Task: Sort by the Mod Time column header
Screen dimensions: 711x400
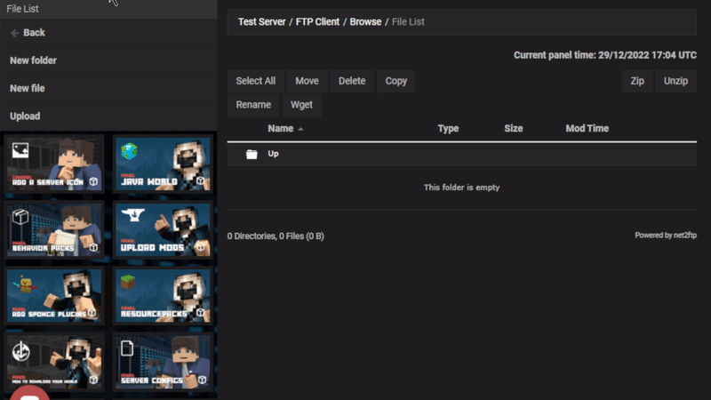Action: (587, 129)
